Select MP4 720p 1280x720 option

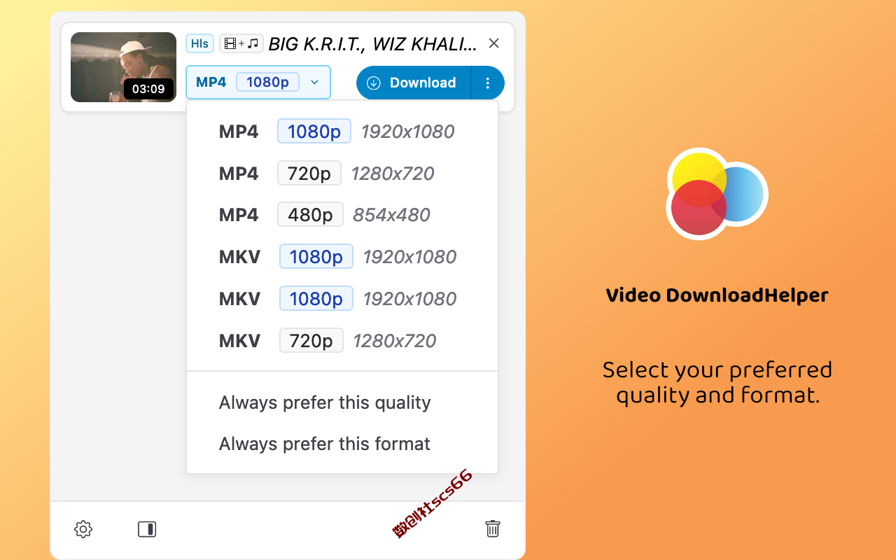[x=342, y=173]
